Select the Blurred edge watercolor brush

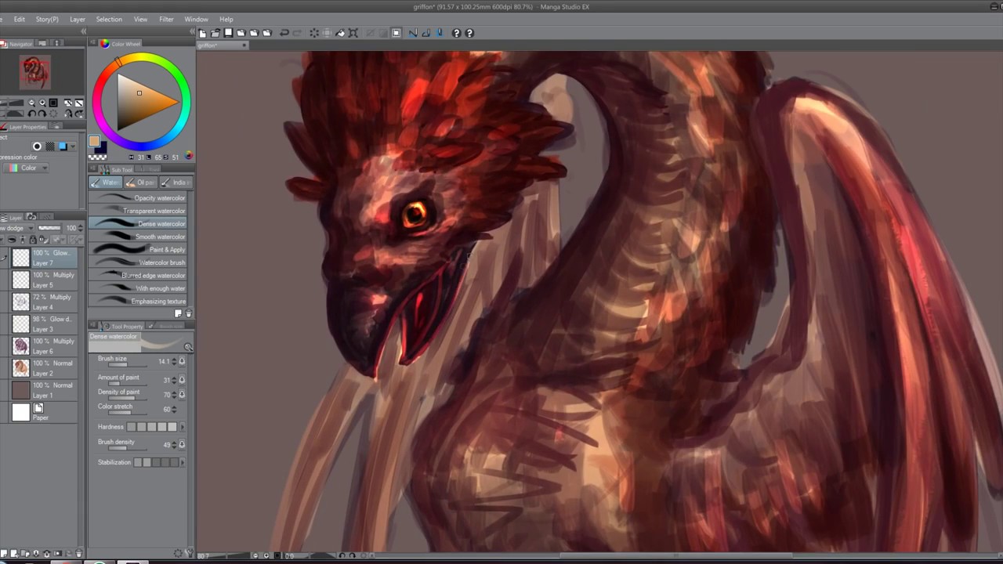138,276
